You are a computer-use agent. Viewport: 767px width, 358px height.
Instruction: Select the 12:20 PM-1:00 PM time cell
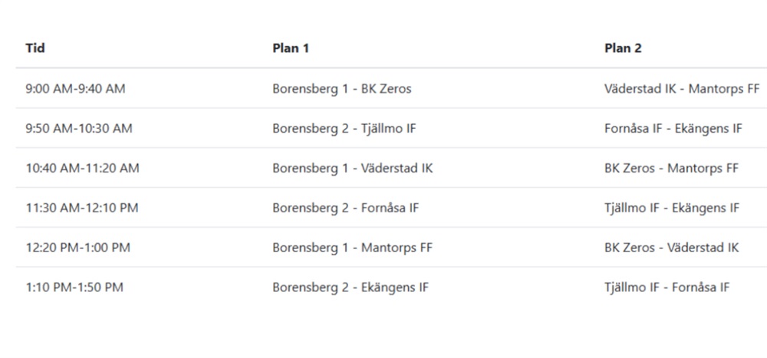coord(77,248)
